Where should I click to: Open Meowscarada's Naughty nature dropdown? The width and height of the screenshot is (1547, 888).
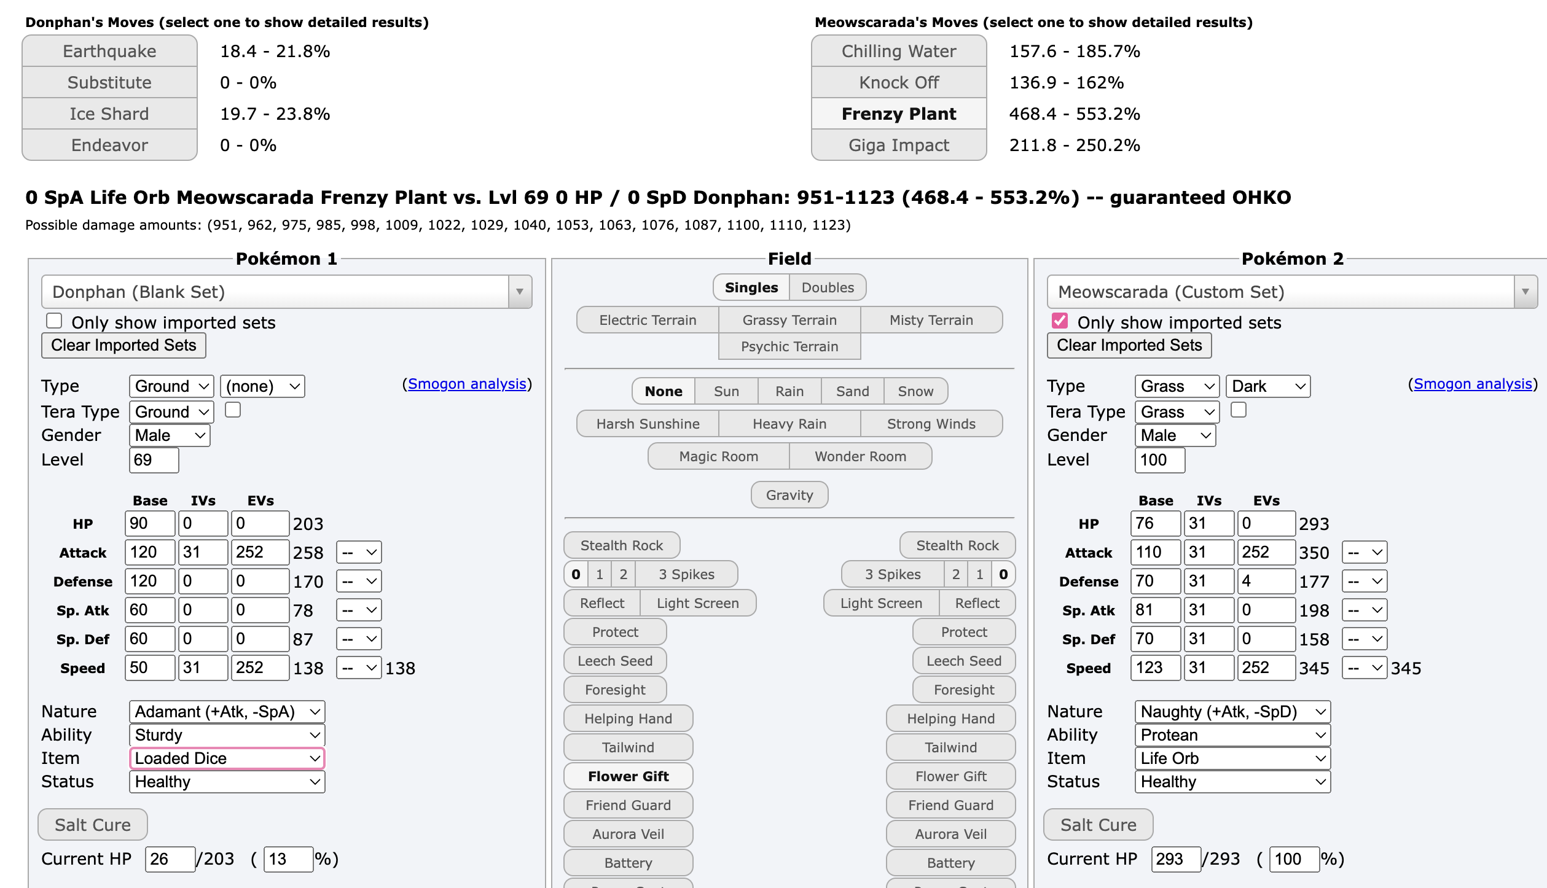[x=1232, y=712]
